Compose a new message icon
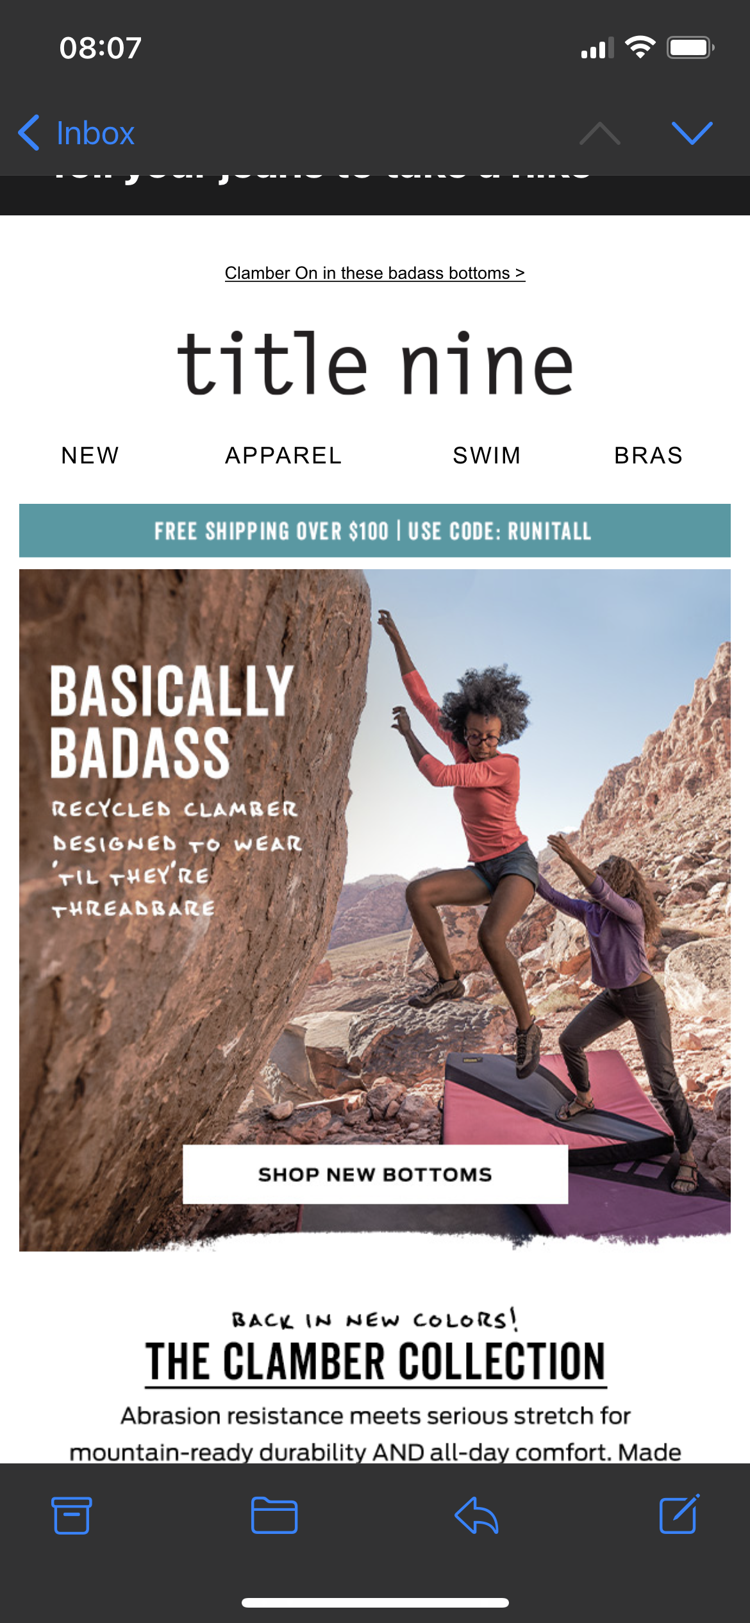The height and width of the screenshot is (1623, 750). tap(679, 1514)
